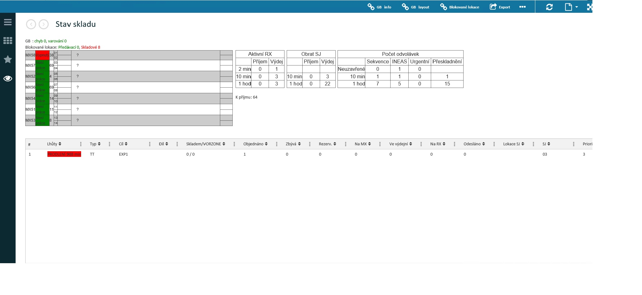Open column options for Typ column

coord(109,144)
